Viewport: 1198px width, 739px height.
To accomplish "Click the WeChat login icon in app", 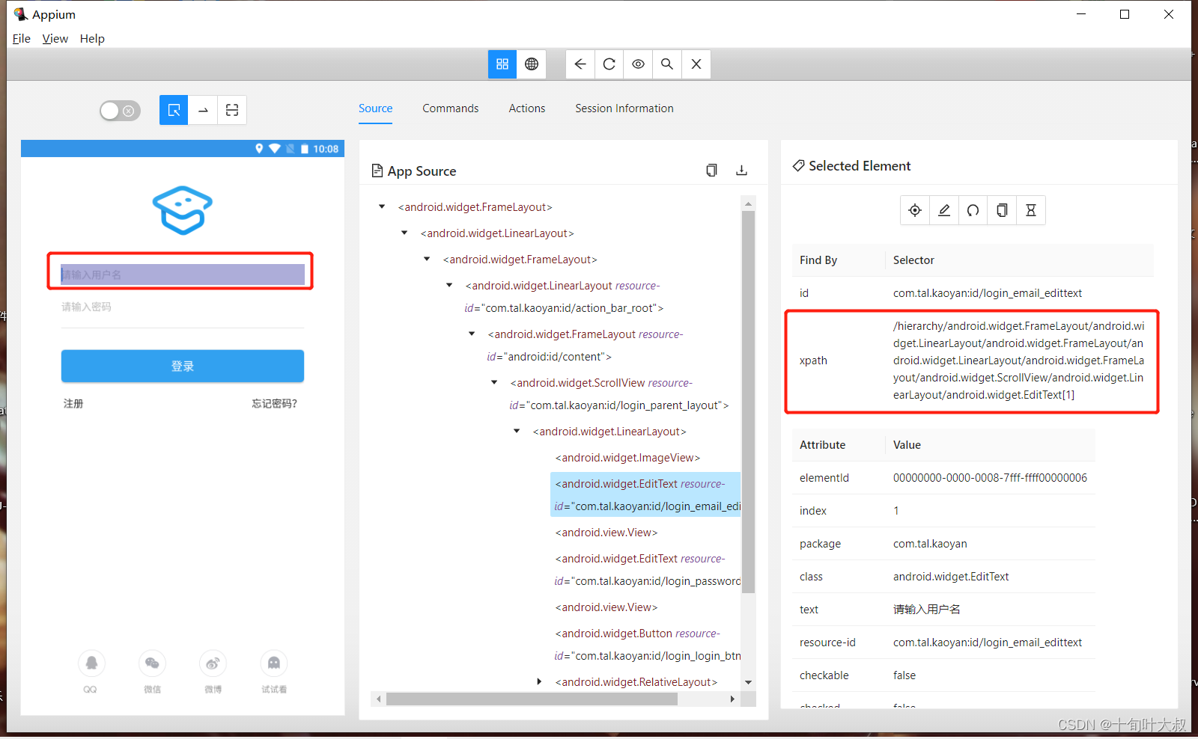I will (x=152, y=663).
